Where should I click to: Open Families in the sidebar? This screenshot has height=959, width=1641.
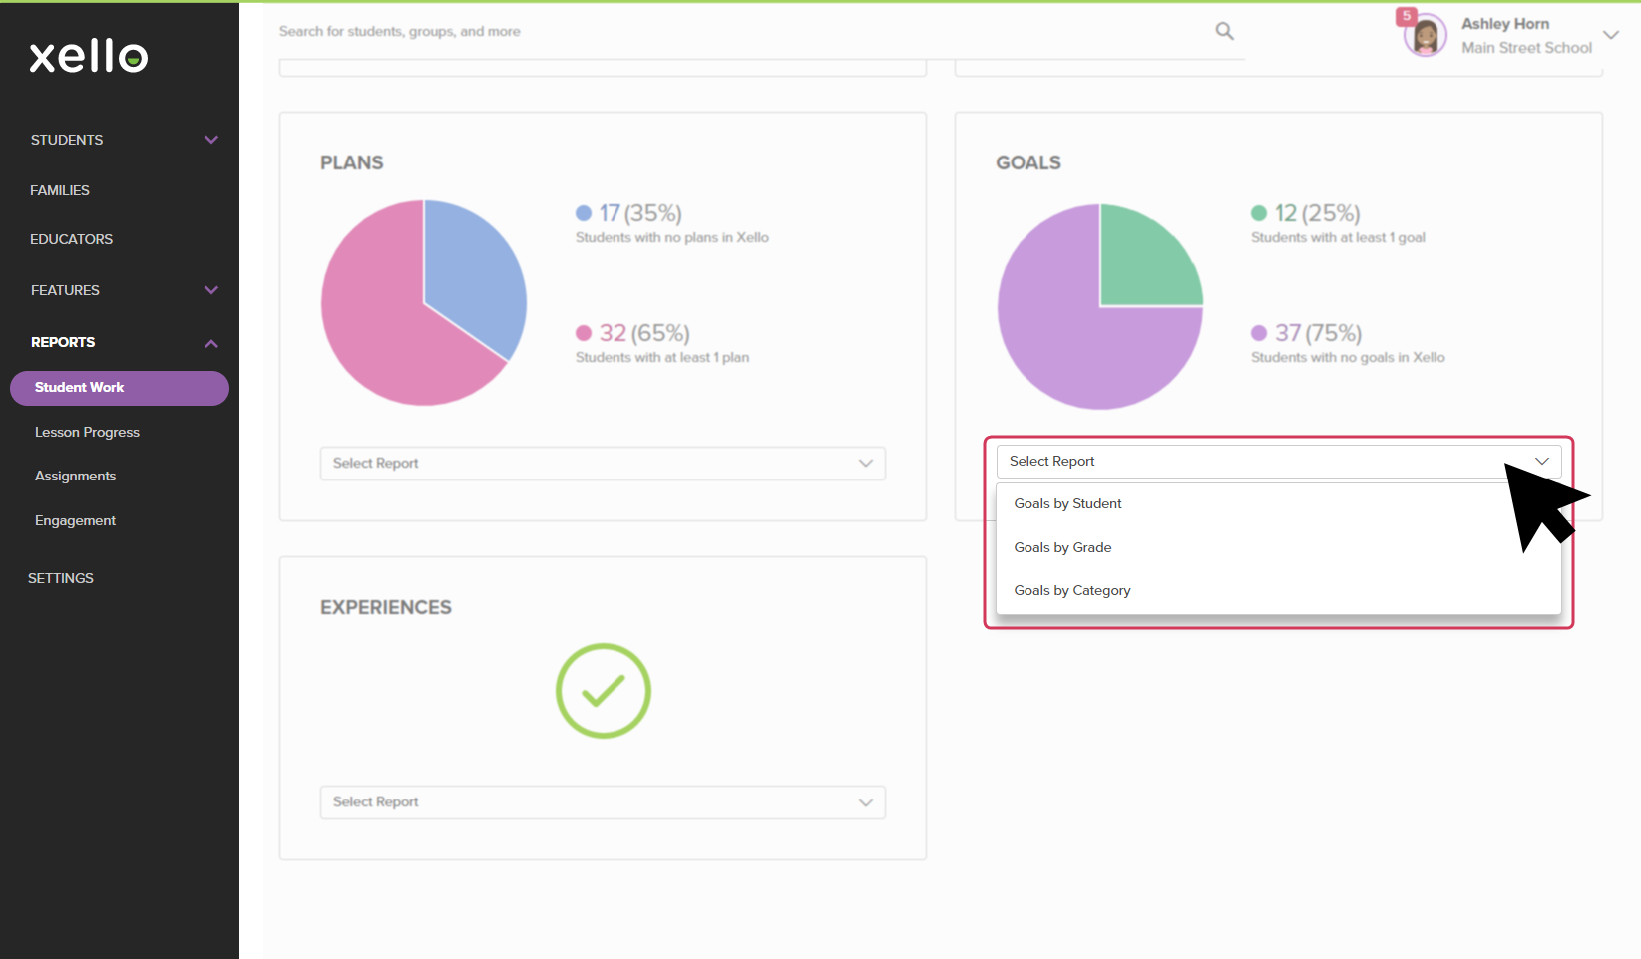coord(60,190)
